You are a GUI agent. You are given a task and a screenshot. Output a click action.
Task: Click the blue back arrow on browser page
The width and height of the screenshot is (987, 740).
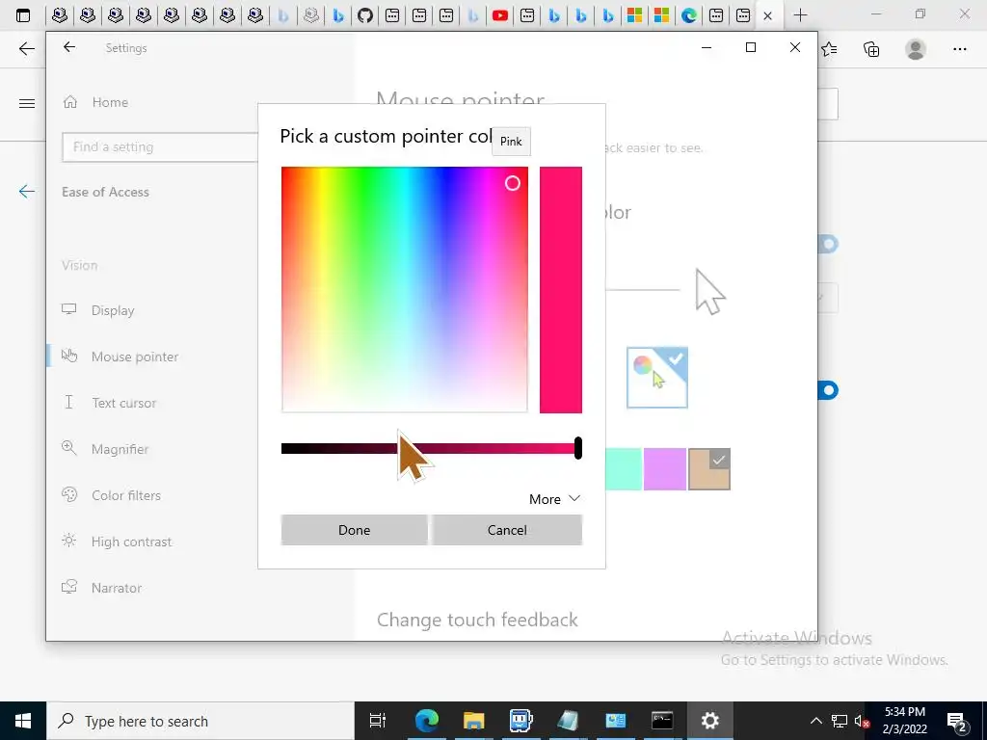pos(26,192)
